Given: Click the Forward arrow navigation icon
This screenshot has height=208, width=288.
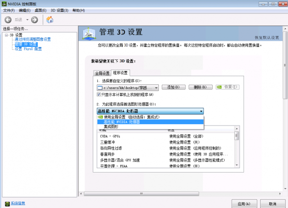Looking at the screenshot, I should [35, 20].
